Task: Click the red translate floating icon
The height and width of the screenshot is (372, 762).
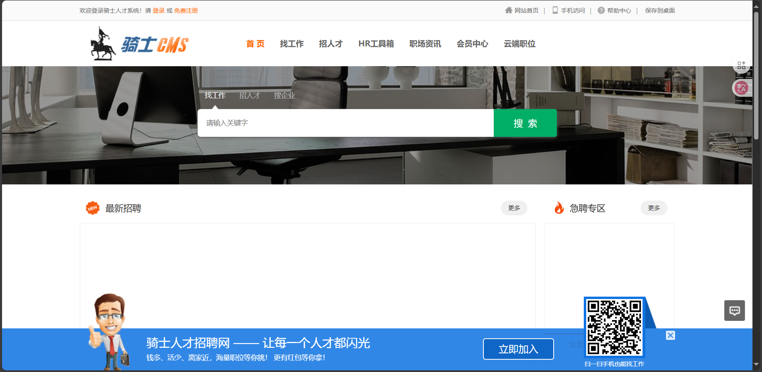Action: tap(741, 88)
